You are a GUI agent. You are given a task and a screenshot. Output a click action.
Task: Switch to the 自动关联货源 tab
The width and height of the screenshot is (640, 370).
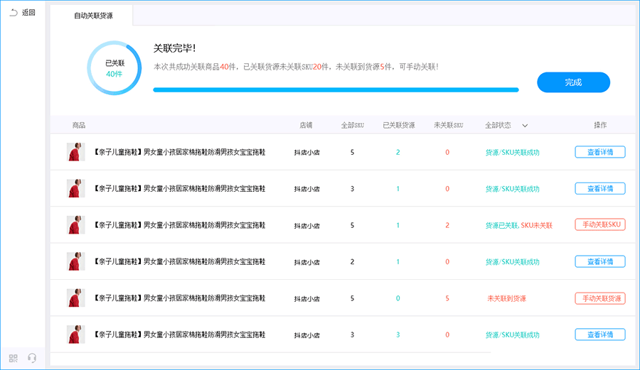pos(93,15)
